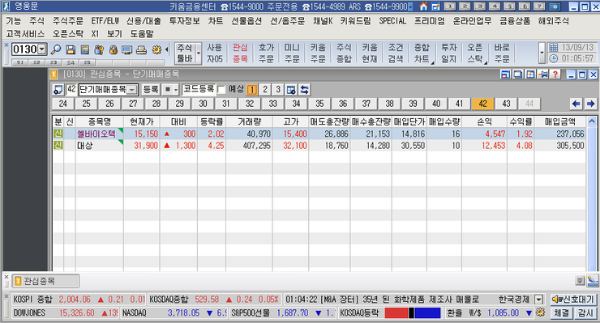Image resolution: width=600 pixels, height=323 pixels.
Task: Select view toggle 3 next to 예상
Action: point(278,90)
